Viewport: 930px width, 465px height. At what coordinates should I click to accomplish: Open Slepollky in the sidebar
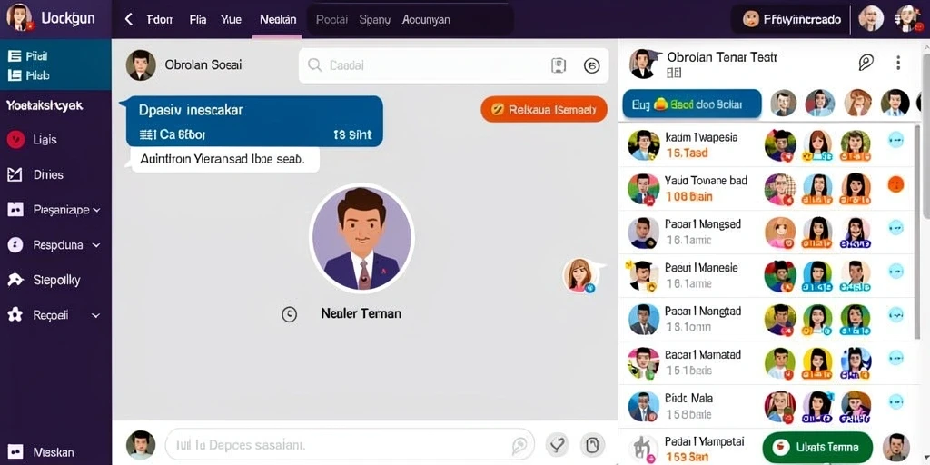coord(44,280)
